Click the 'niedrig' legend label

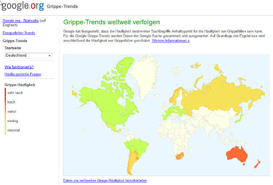(x=12, y=121)
